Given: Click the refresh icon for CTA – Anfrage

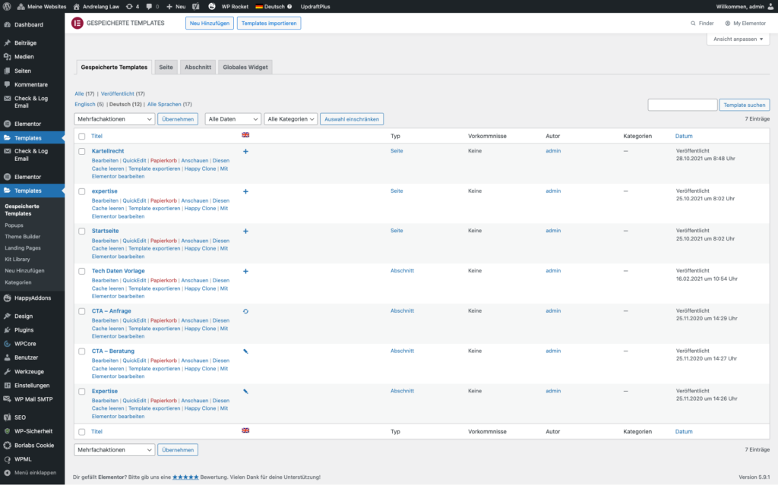Looking at the screenshot, I should click(245, 311).
